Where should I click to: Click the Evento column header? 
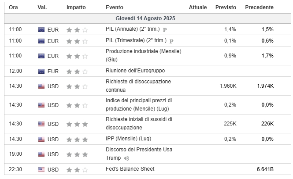tap(115, 7)
